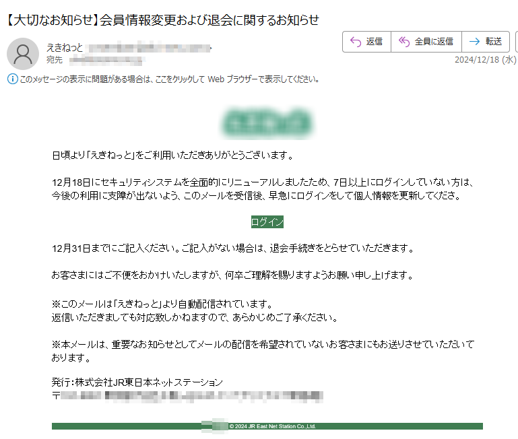Select the えきねっと sender name
This screenshot has height=439, width=518.
pos(65,48)
